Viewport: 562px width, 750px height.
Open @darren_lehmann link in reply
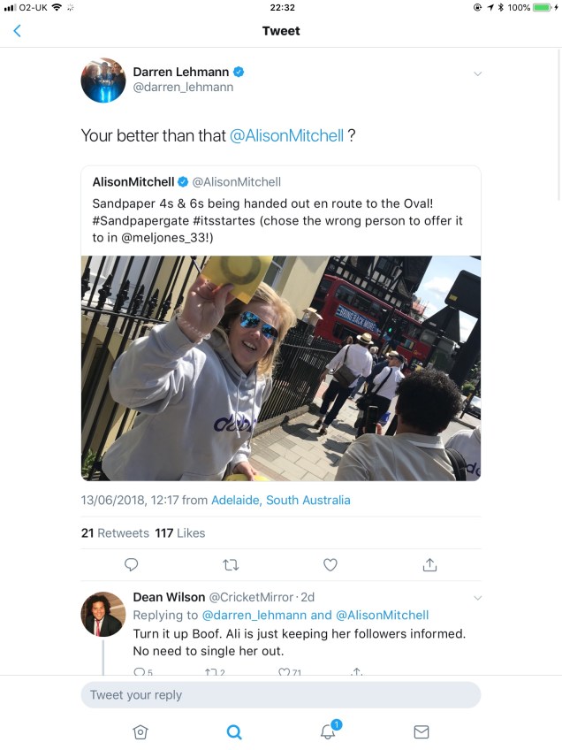(254, 615)
